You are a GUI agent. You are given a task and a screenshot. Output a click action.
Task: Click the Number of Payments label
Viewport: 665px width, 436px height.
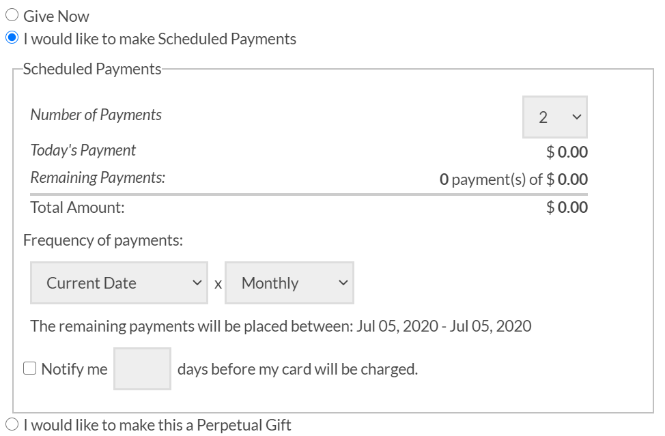pos(96,115)
